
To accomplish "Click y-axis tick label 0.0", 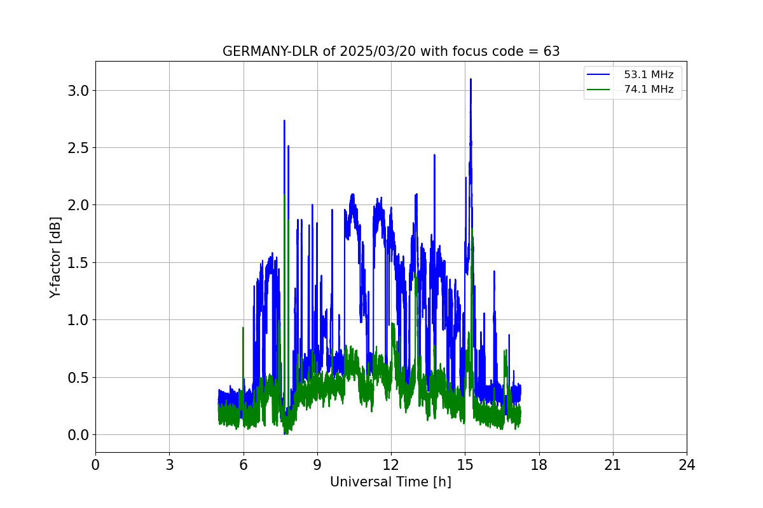I will point(78,435).
